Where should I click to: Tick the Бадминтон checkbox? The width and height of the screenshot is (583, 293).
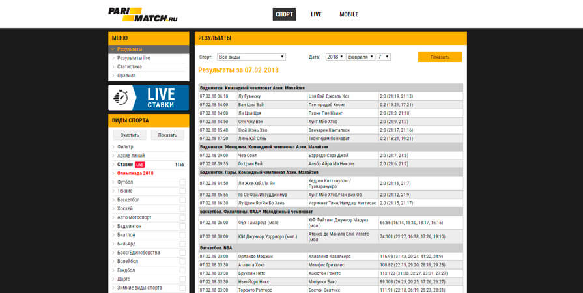(182, 226)
